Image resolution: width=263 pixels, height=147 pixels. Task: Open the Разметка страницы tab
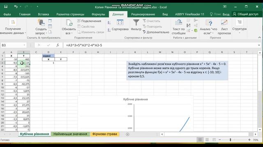tap(70, 14)
